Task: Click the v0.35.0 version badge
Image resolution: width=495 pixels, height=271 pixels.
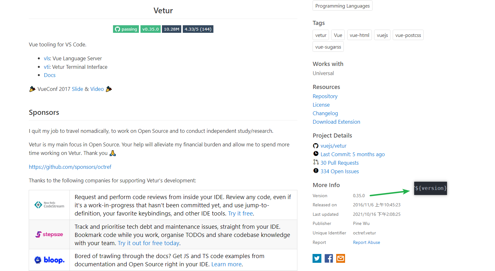Action: (x=151, y=29)
